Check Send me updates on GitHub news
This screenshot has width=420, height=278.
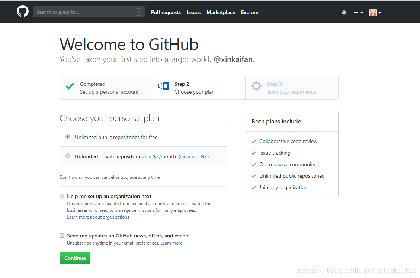click(x=61, y=235)
